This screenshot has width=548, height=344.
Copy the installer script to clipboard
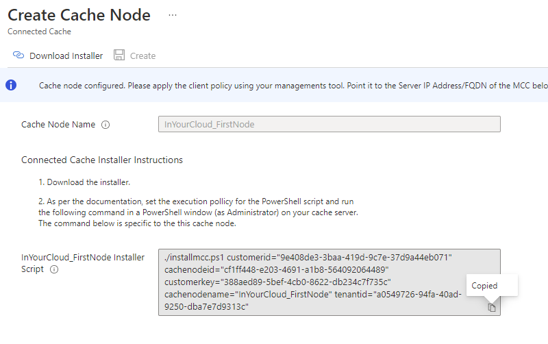(x=491, y=308)
